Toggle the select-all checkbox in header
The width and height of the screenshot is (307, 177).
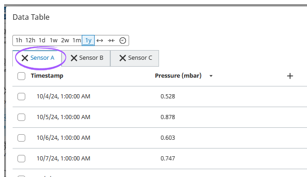point(21,76)
